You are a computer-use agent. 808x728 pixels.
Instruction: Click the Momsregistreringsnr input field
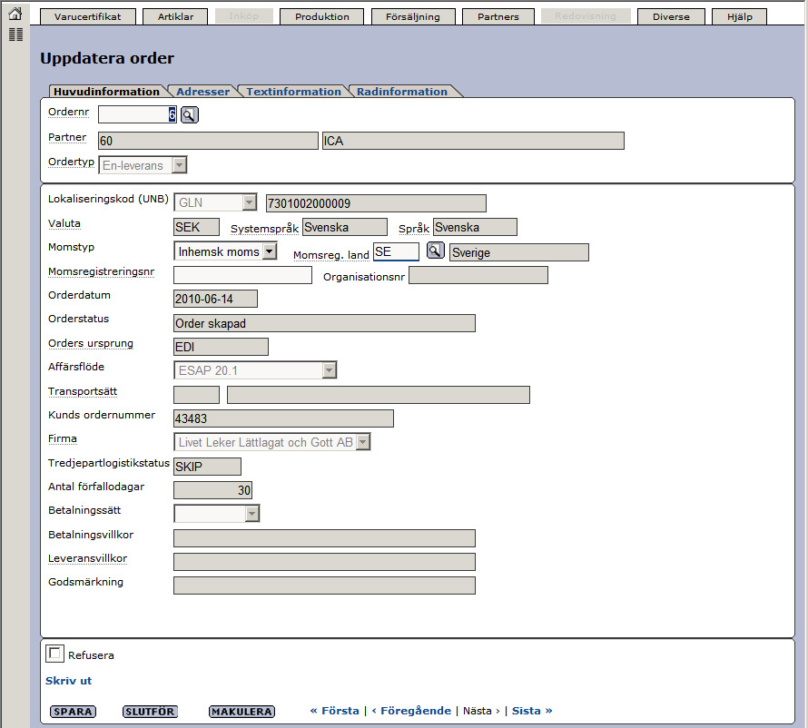(242, 275)
